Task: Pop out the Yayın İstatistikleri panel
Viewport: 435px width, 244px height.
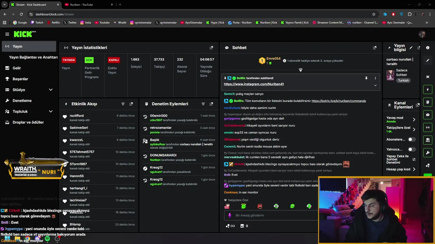Action: (211, 48)
